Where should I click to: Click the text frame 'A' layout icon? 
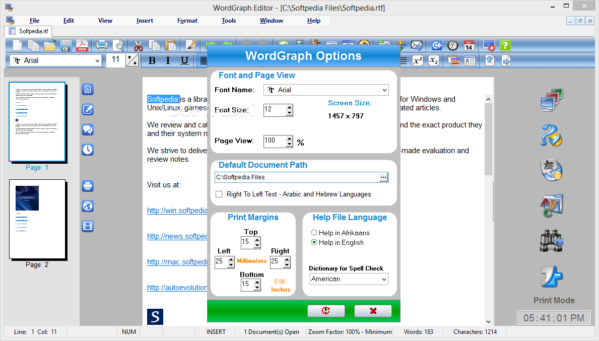[470, 60]
